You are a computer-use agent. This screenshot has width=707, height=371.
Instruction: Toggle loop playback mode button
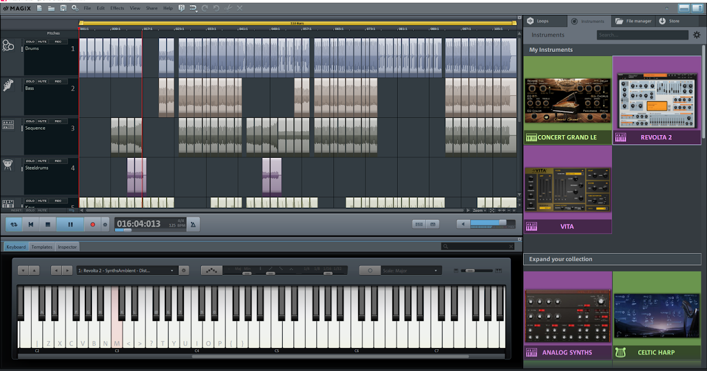pyautogui.click(x=14, y=224)
